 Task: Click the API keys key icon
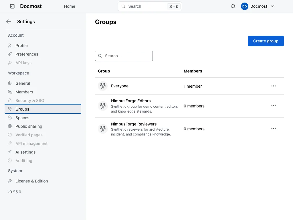[x=10, y=63]
